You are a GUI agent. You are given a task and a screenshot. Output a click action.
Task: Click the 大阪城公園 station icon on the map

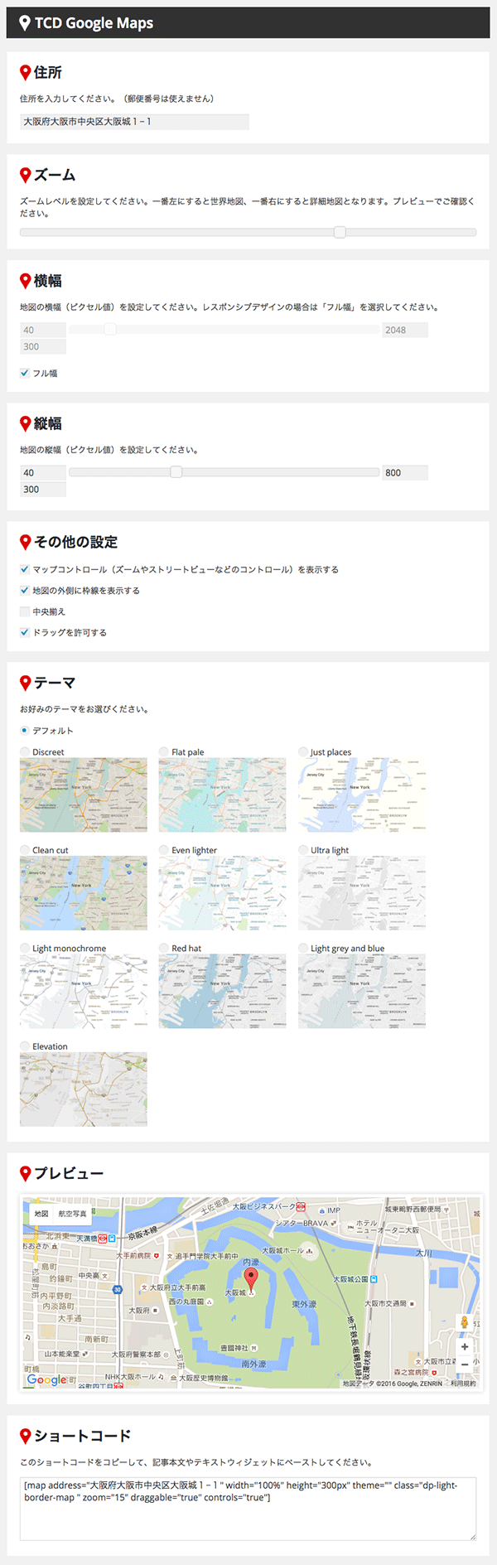coord(374,1279)
